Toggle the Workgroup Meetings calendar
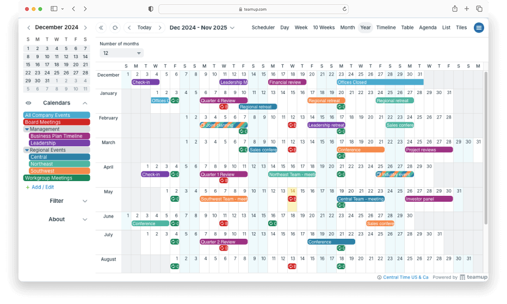 pyautogui.click(x=57, y=178)
